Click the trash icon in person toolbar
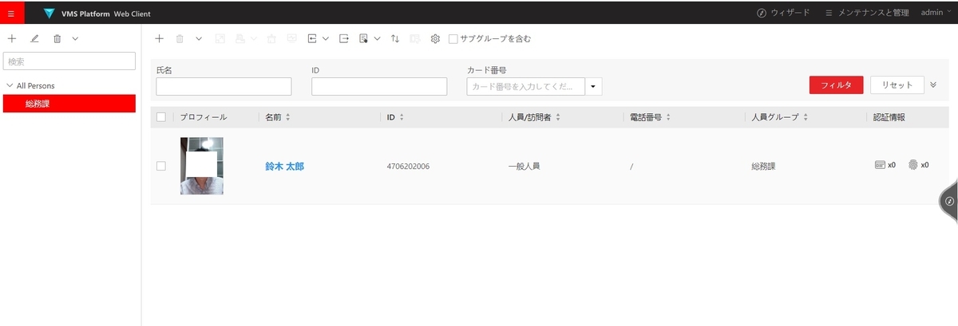Viewport: 958px width, 326px height. coord(180,38)
